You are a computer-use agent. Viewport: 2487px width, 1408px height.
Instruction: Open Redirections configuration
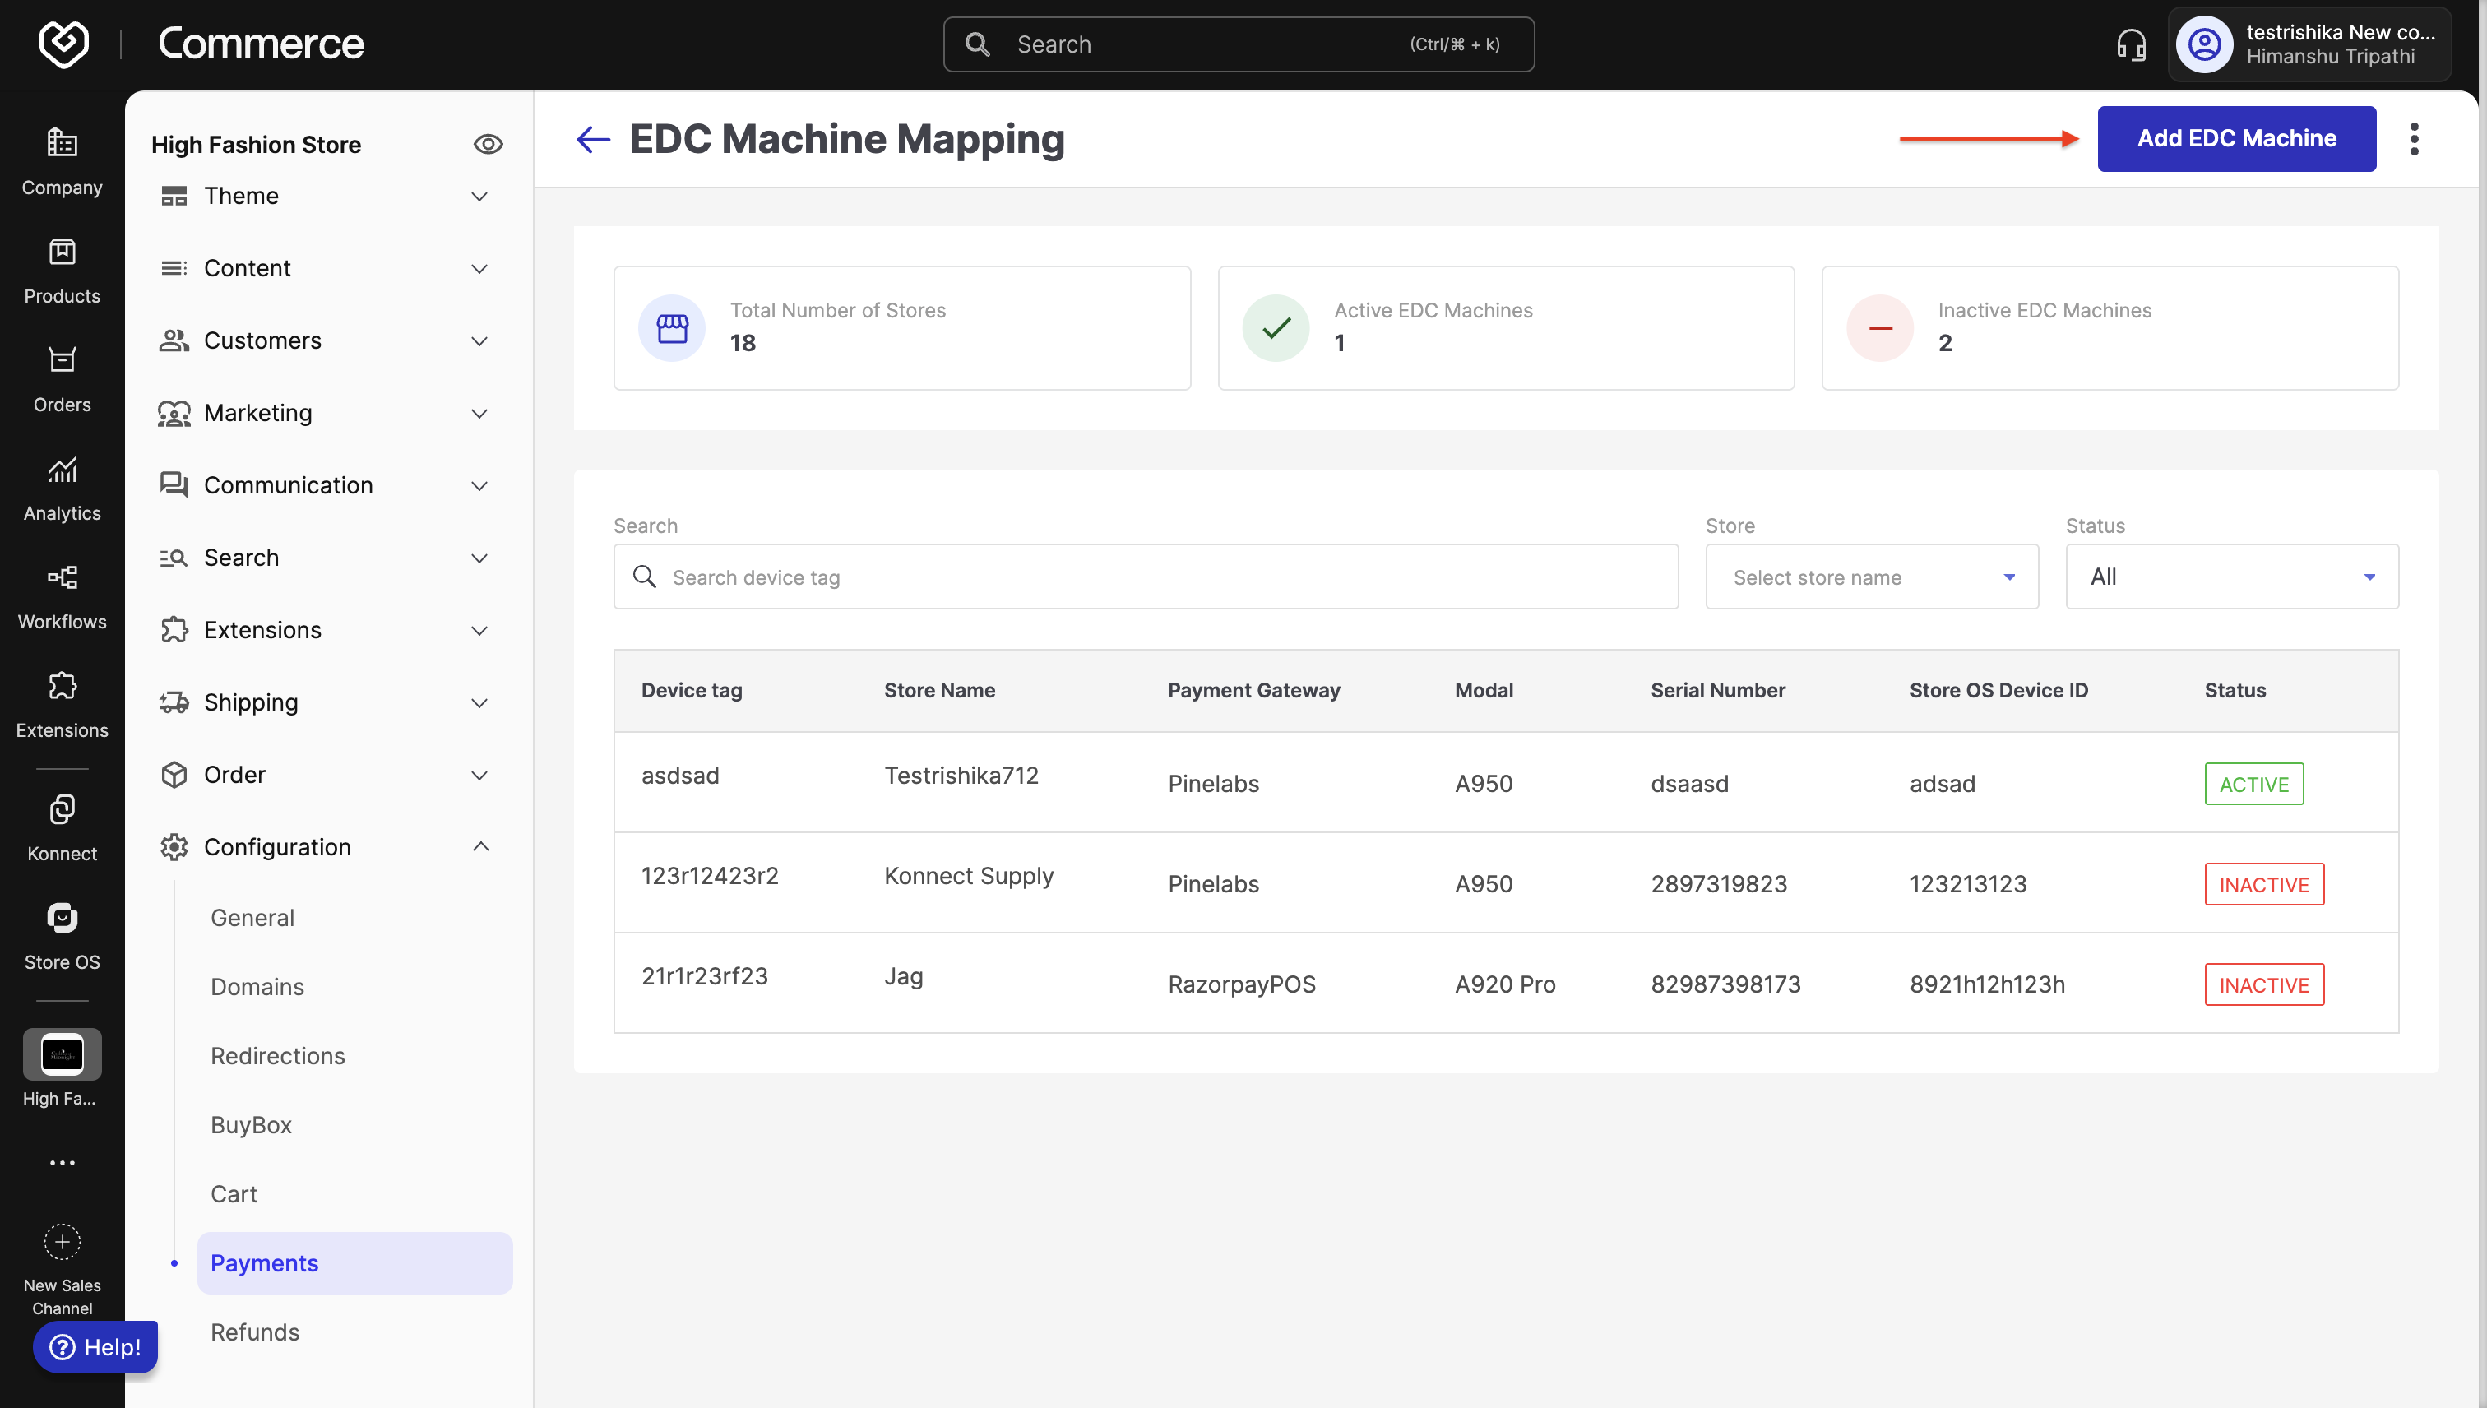click(277, 1056)
